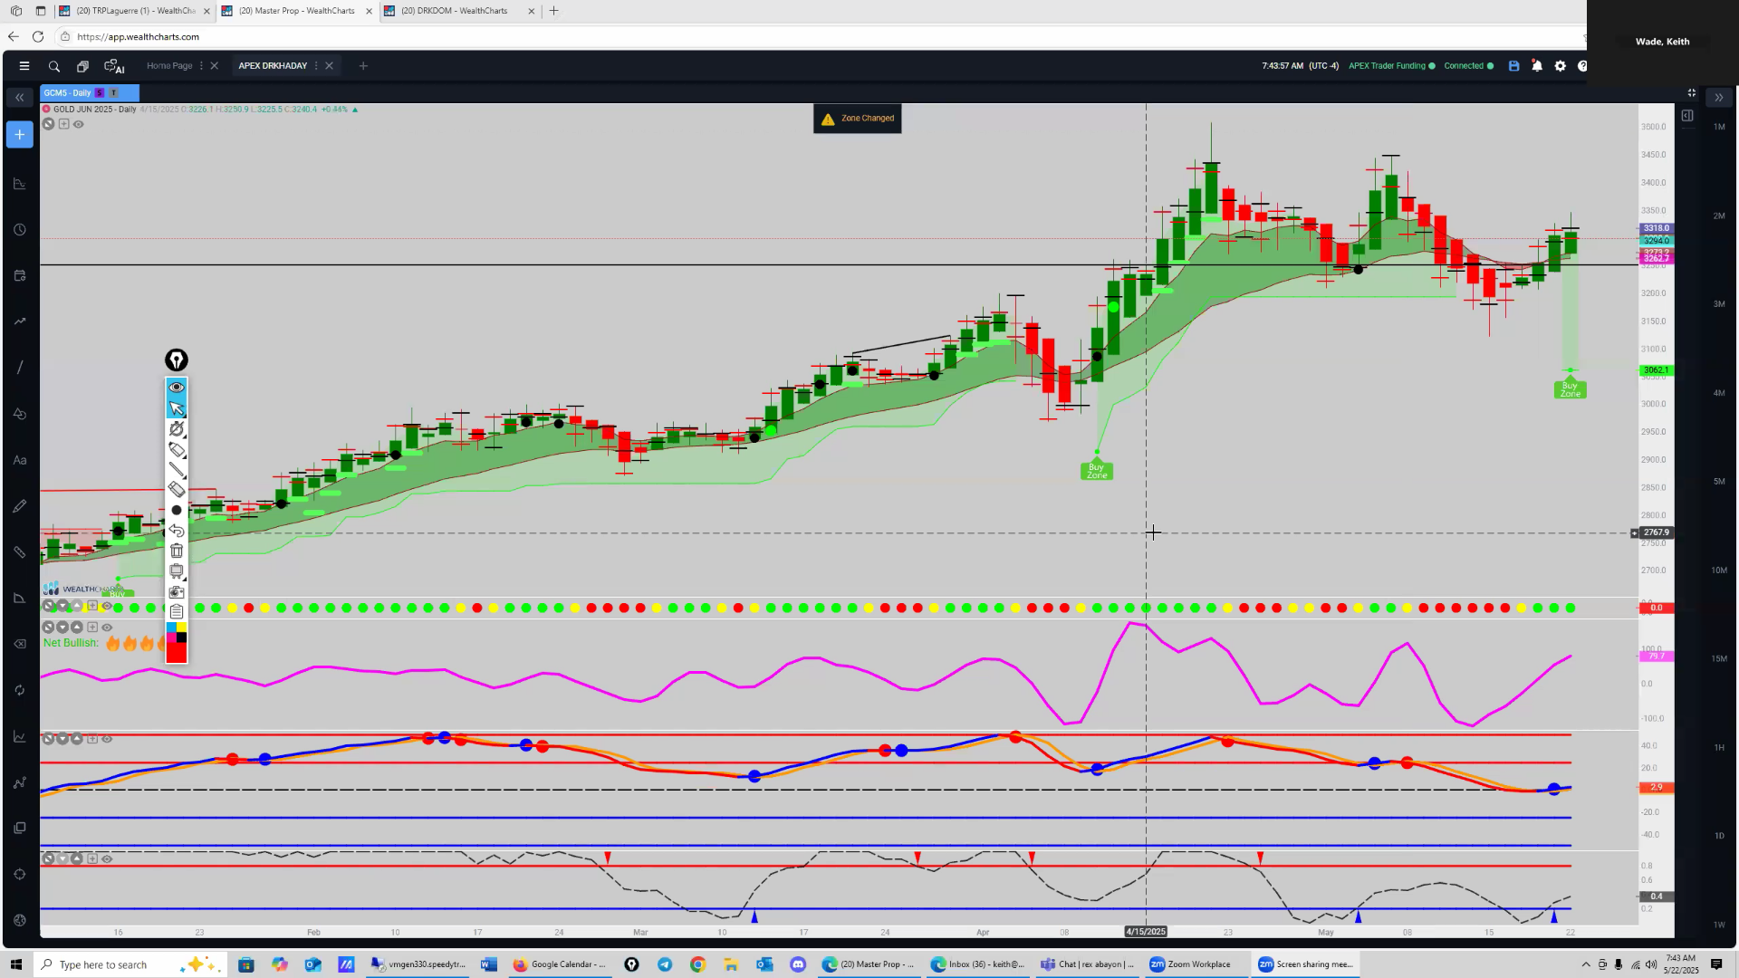Open the settings gear in app header
The width and height of the screenshot is (1739, 978).
(x=1560, y=66)
